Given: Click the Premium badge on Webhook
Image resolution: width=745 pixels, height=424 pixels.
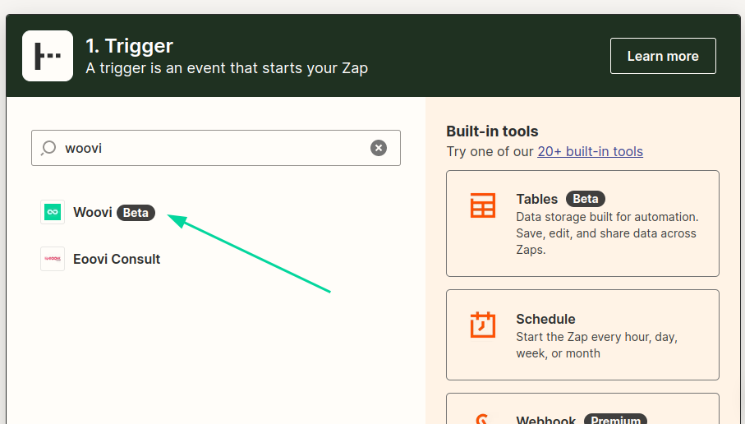Looking at the screenshot, I should 614,420.
